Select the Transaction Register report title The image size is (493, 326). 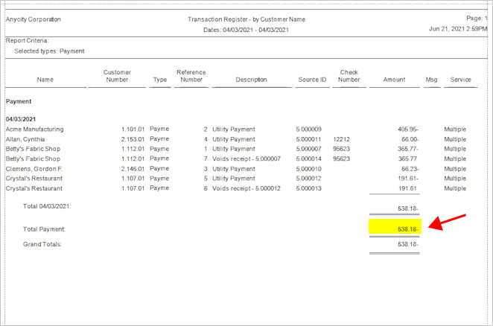tap(246, 19)
